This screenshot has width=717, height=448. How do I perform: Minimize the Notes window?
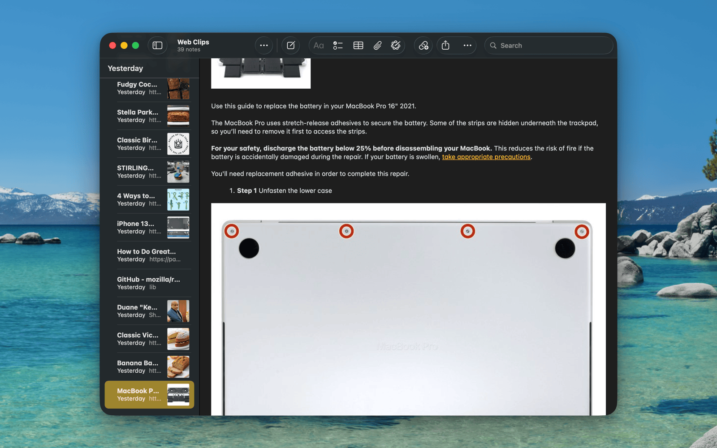[124, 45]
